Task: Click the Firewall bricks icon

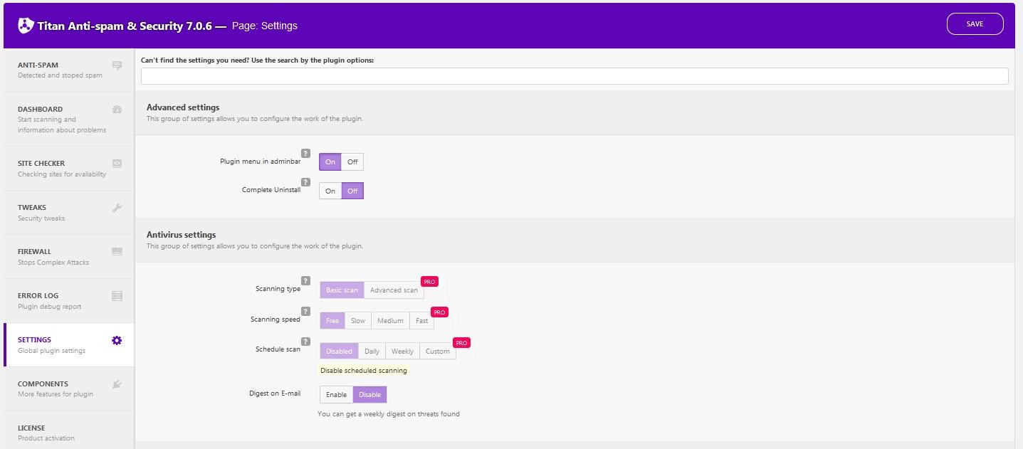Action: tap(117, 251)
